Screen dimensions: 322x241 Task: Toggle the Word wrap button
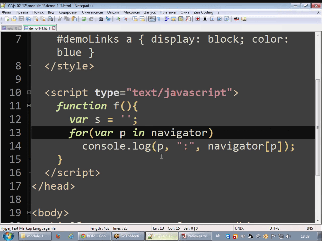click(152, 19)
